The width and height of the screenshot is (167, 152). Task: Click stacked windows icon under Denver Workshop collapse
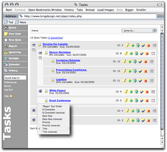(x=40, y=58)
